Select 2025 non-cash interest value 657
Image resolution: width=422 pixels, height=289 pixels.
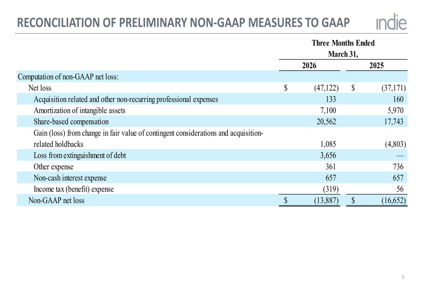398,178
